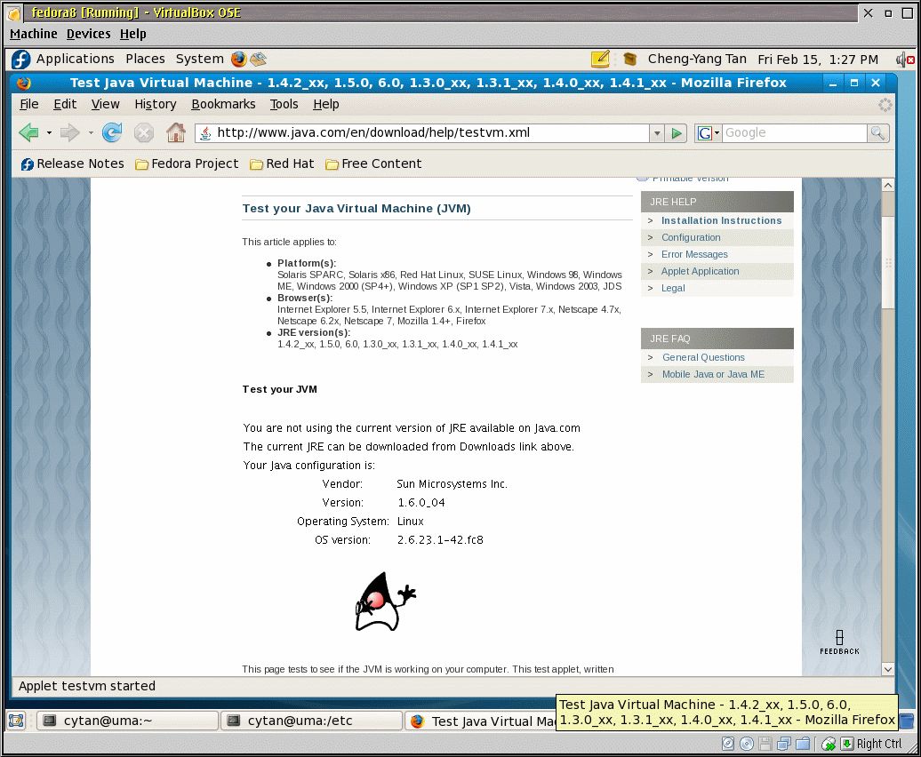Open the Firefox Edit menu
The height and width of the screenshot is (757, 921).
(65, 104)
